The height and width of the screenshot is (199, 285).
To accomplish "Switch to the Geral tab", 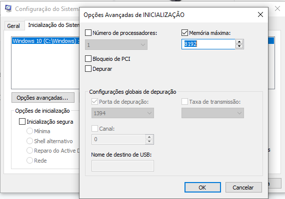I will coord(13,26).
